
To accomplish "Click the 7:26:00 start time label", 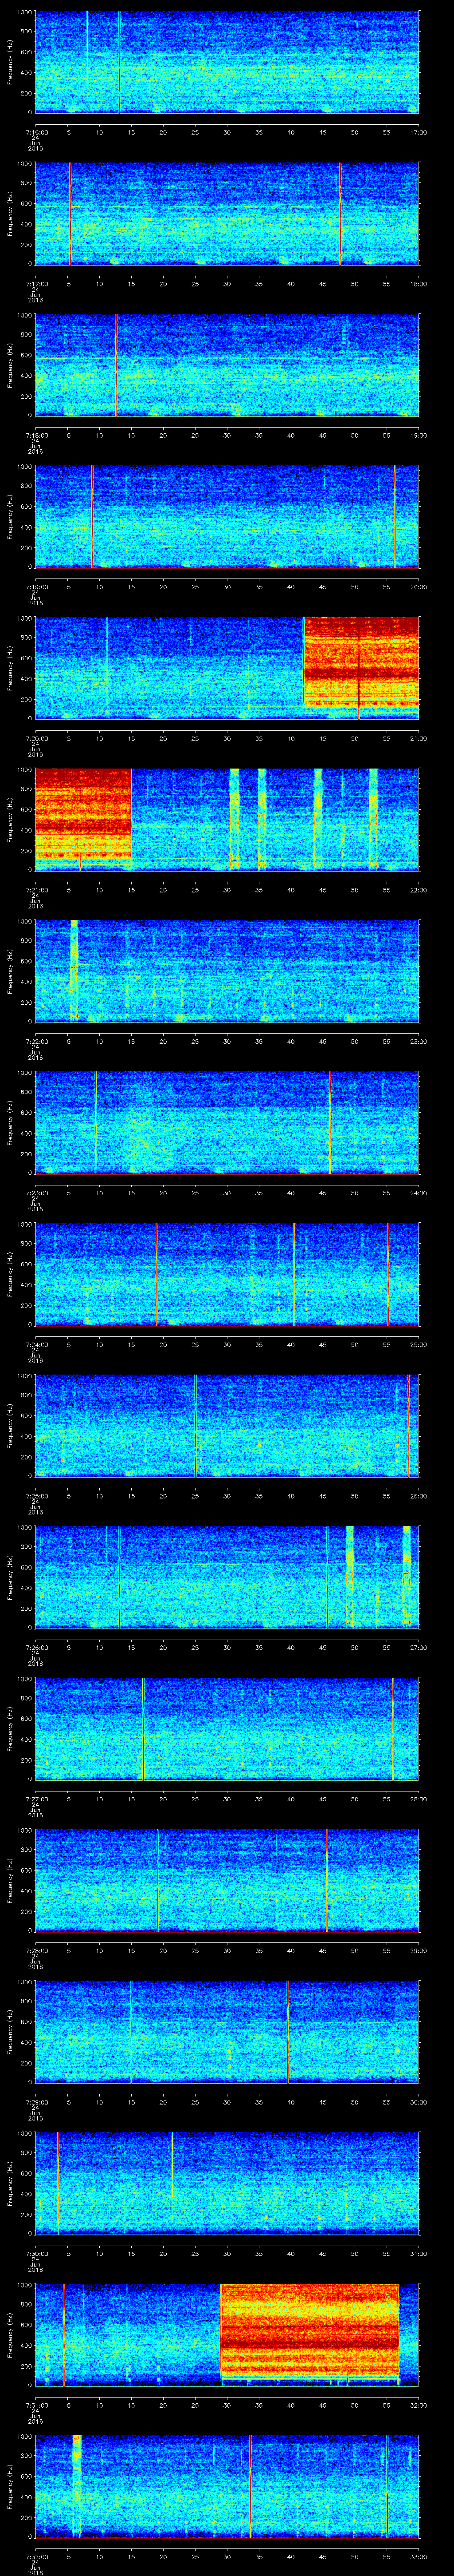I will pos(36,1647).
